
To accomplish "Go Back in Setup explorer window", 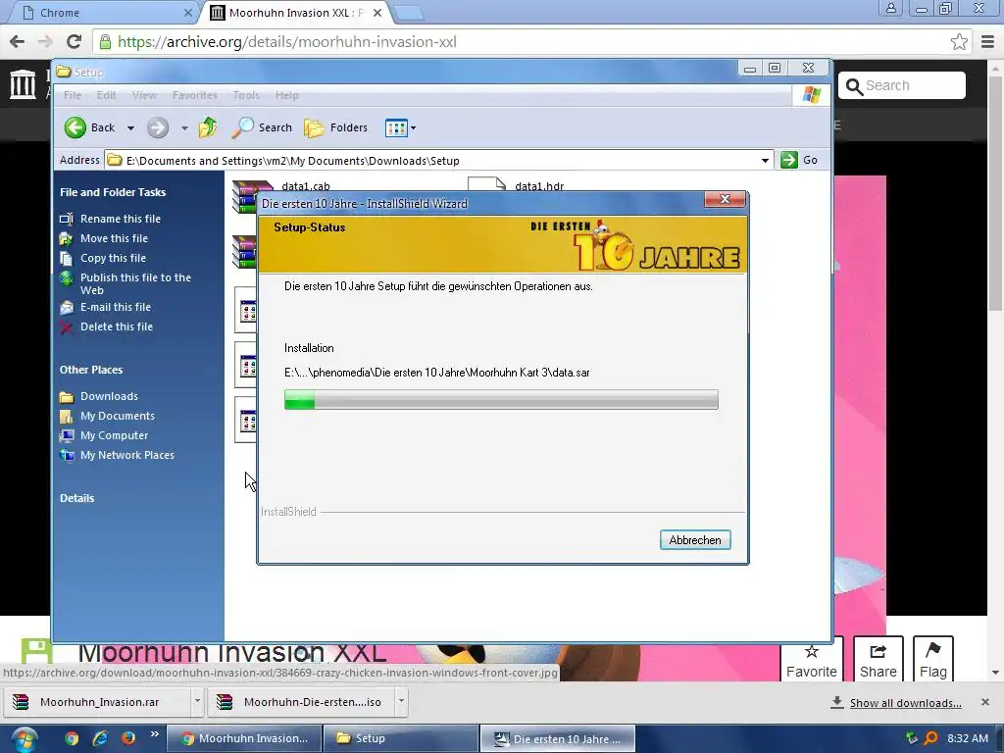I will pos(89,127).
